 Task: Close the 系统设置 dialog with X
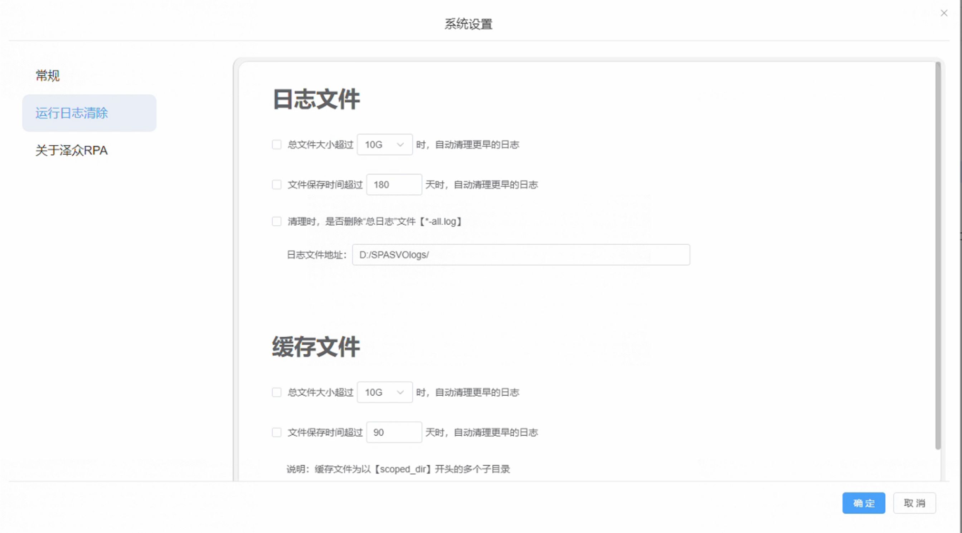tap(944, 14)
